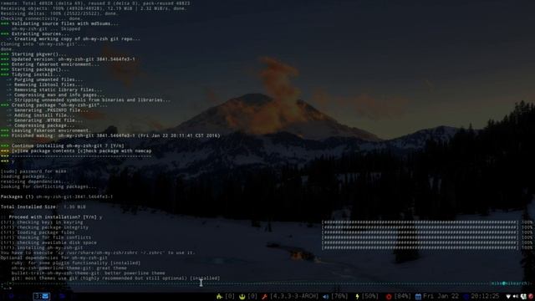Screen dimensions: 535x301
Task: Click the clock showing 20:12:25
Action: [x=485, y=296]
